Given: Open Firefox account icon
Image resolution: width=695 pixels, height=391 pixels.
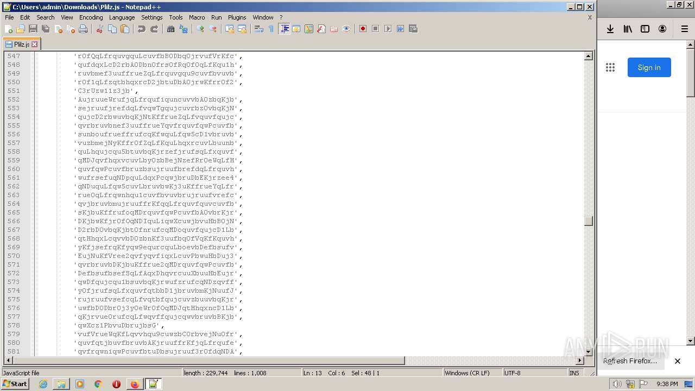Looking at the screenshot, I should [662, 29].
